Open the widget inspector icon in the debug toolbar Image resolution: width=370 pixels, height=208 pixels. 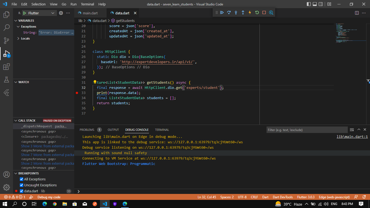[x=271, y=13]
